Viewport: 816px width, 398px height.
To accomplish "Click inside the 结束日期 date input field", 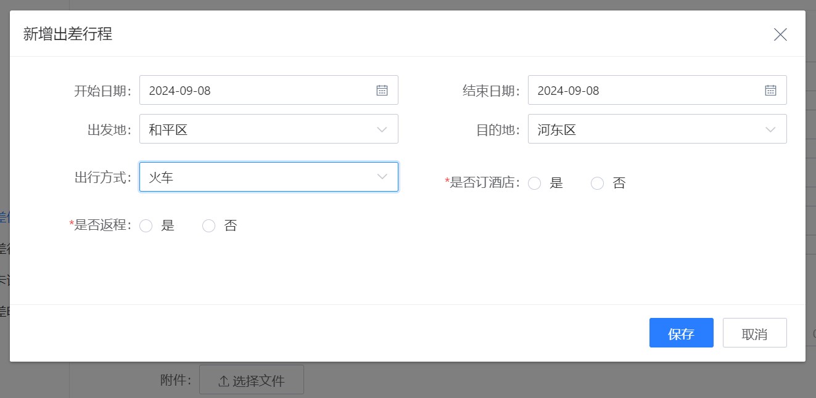I will [635, 90].
